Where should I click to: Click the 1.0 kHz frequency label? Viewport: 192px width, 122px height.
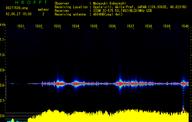(2, 55)
